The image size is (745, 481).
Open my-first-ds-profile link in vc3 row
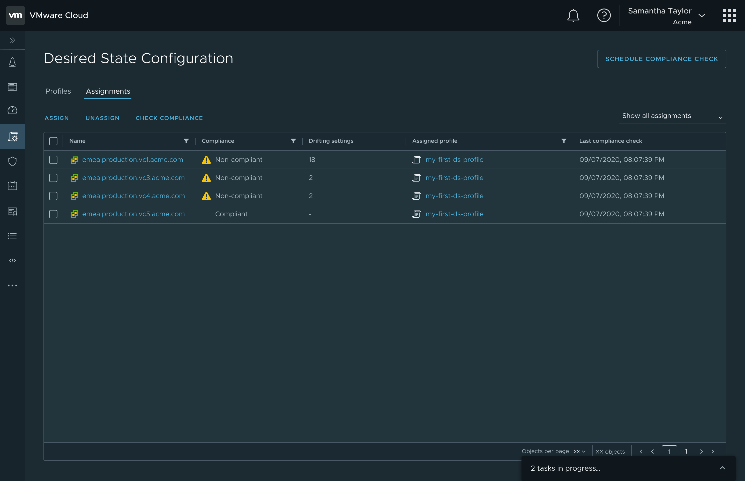pyautogui.click(x=455, y=178)
